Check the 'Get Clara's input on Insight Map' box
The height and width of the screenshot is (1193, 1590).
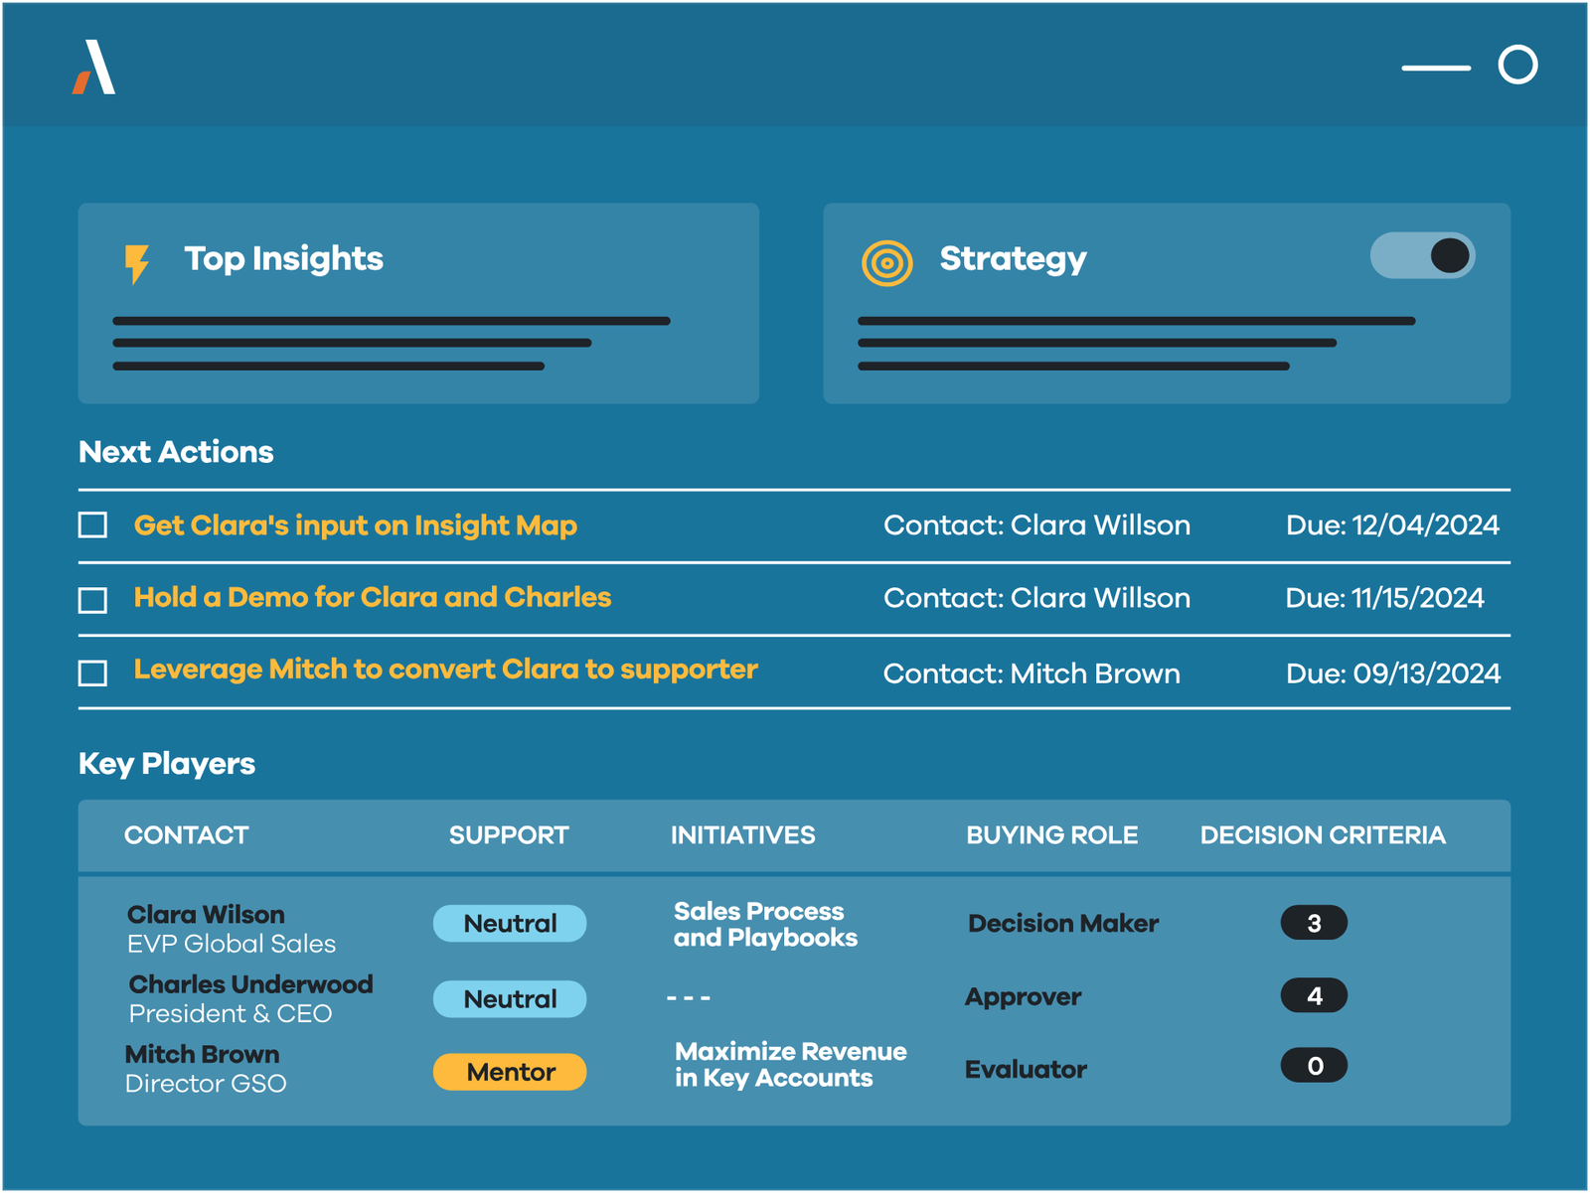[92, 524]
